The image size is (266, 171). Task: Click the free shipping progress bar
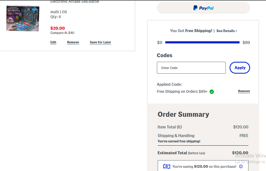click(x=202, y=42)
